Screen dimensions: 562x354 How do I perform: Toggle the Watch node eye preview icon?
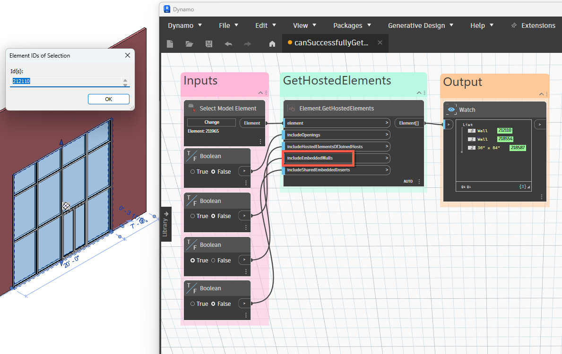point(451,110)
